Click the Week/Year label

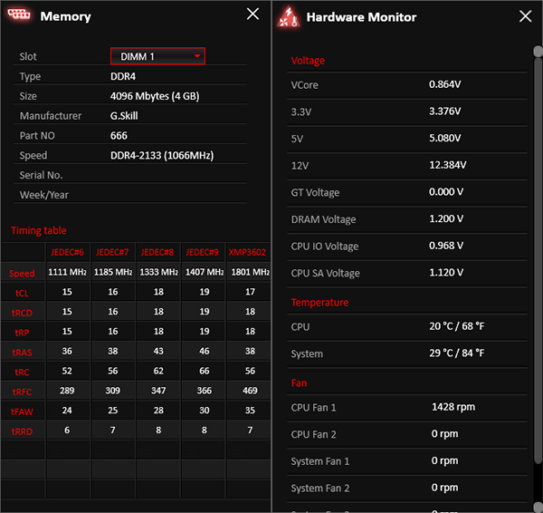pyautogui.click(x=44, y=195)
